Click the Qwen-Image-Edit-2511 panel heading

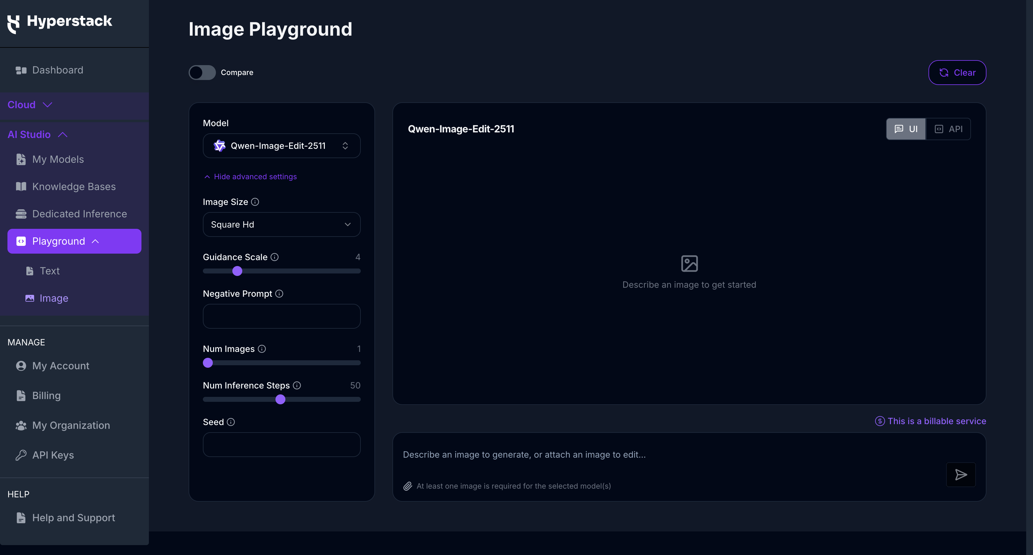461,129
